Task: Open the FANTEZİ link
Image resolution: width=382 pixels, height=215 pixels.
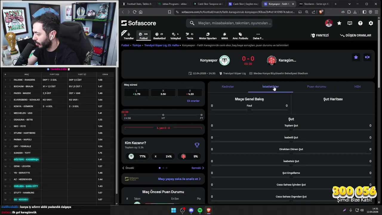Action: click(x=320, y=35)
